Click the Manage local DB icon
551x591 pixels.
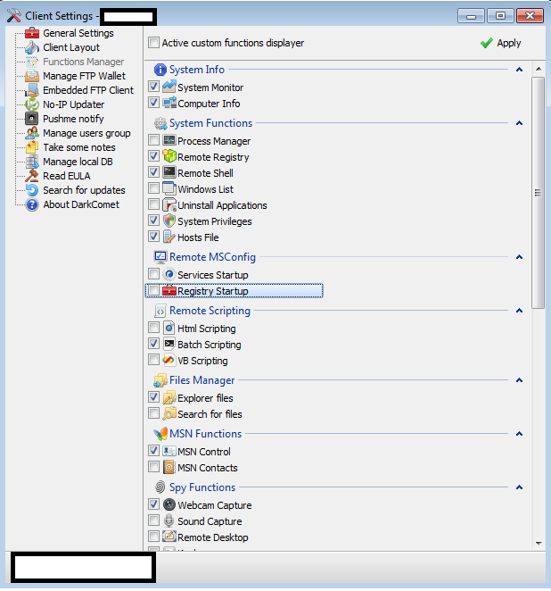pos(32,162)
